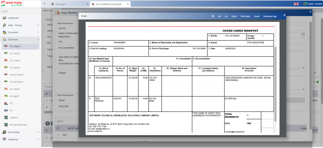Select FCL Export in the sidebar
Screen dimensions: 323x148
point(15,53)
